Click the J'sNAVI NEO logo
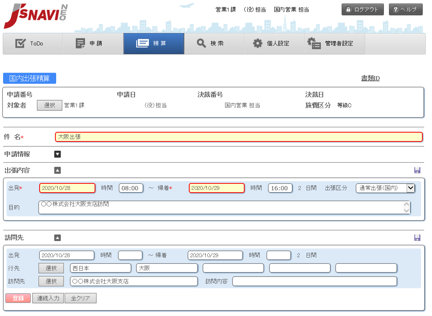Viewport: 432px width, 316px height. click(x=35, y=17)
